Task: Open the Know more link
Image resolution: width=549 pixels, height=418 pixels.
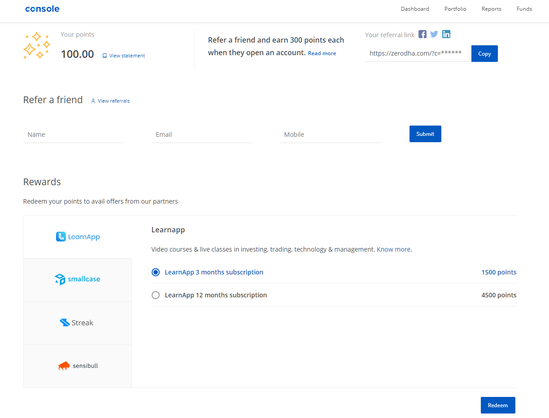Action: 393,249
